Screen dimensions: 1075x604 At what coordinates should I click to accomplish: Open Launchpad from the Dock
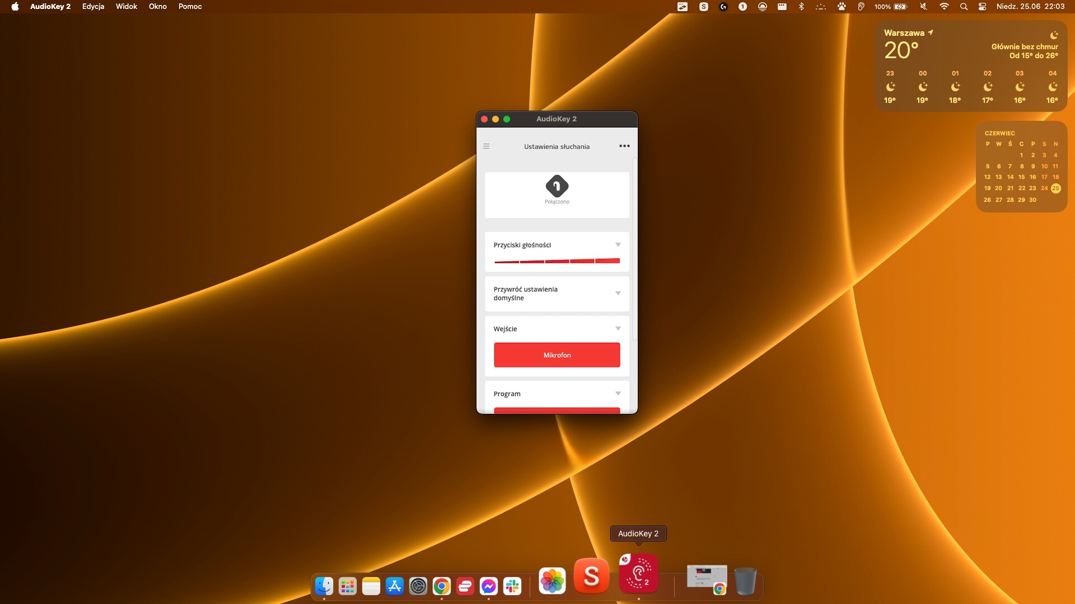click(x=348, y=586)
